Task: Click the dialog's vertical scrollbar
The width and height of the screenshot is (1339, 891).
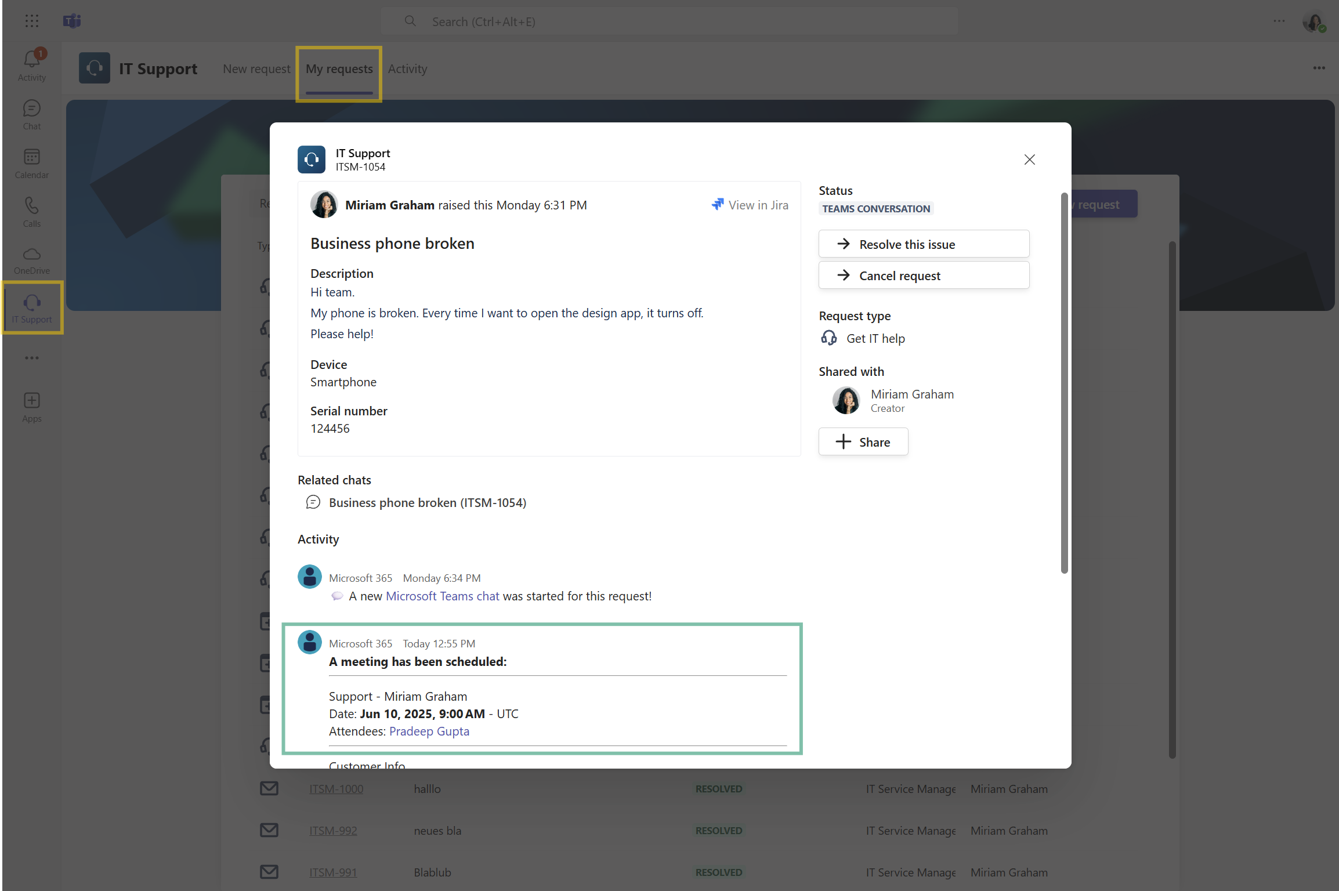Action: click(1064, 383)
